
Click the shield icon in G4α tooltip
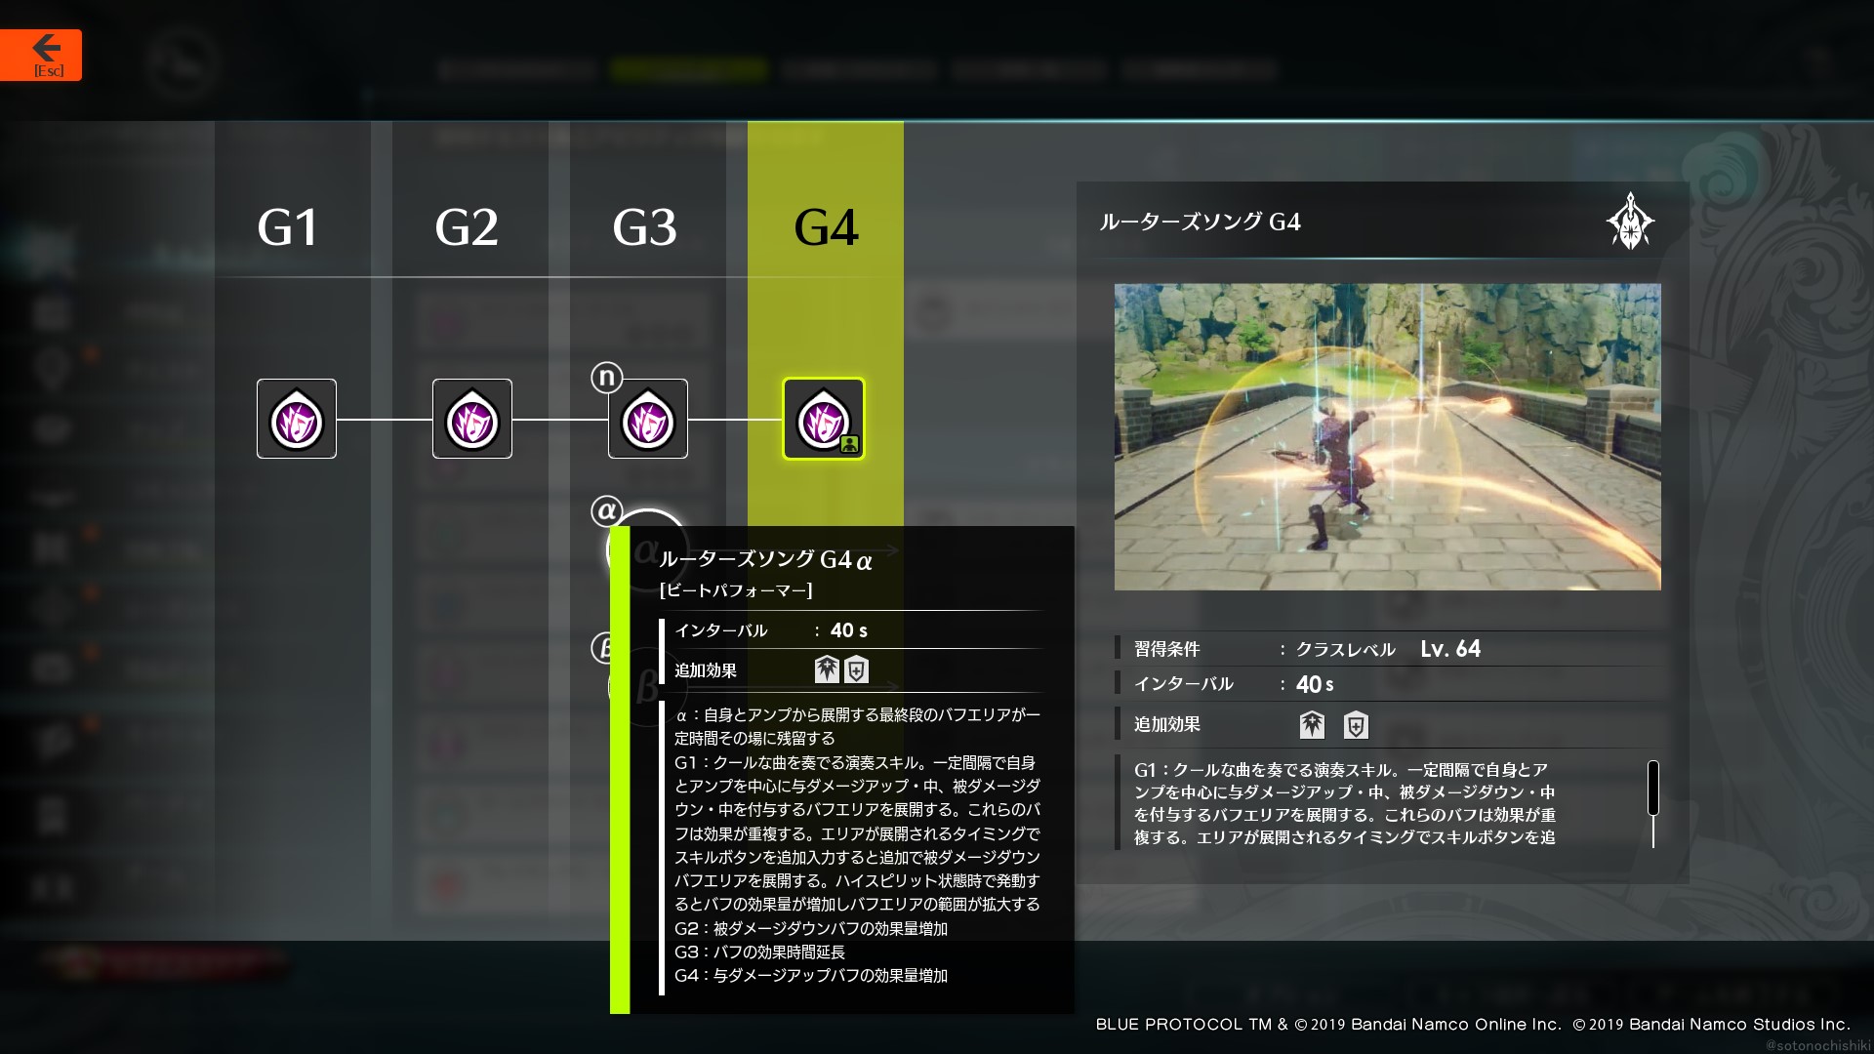(856, 669)
